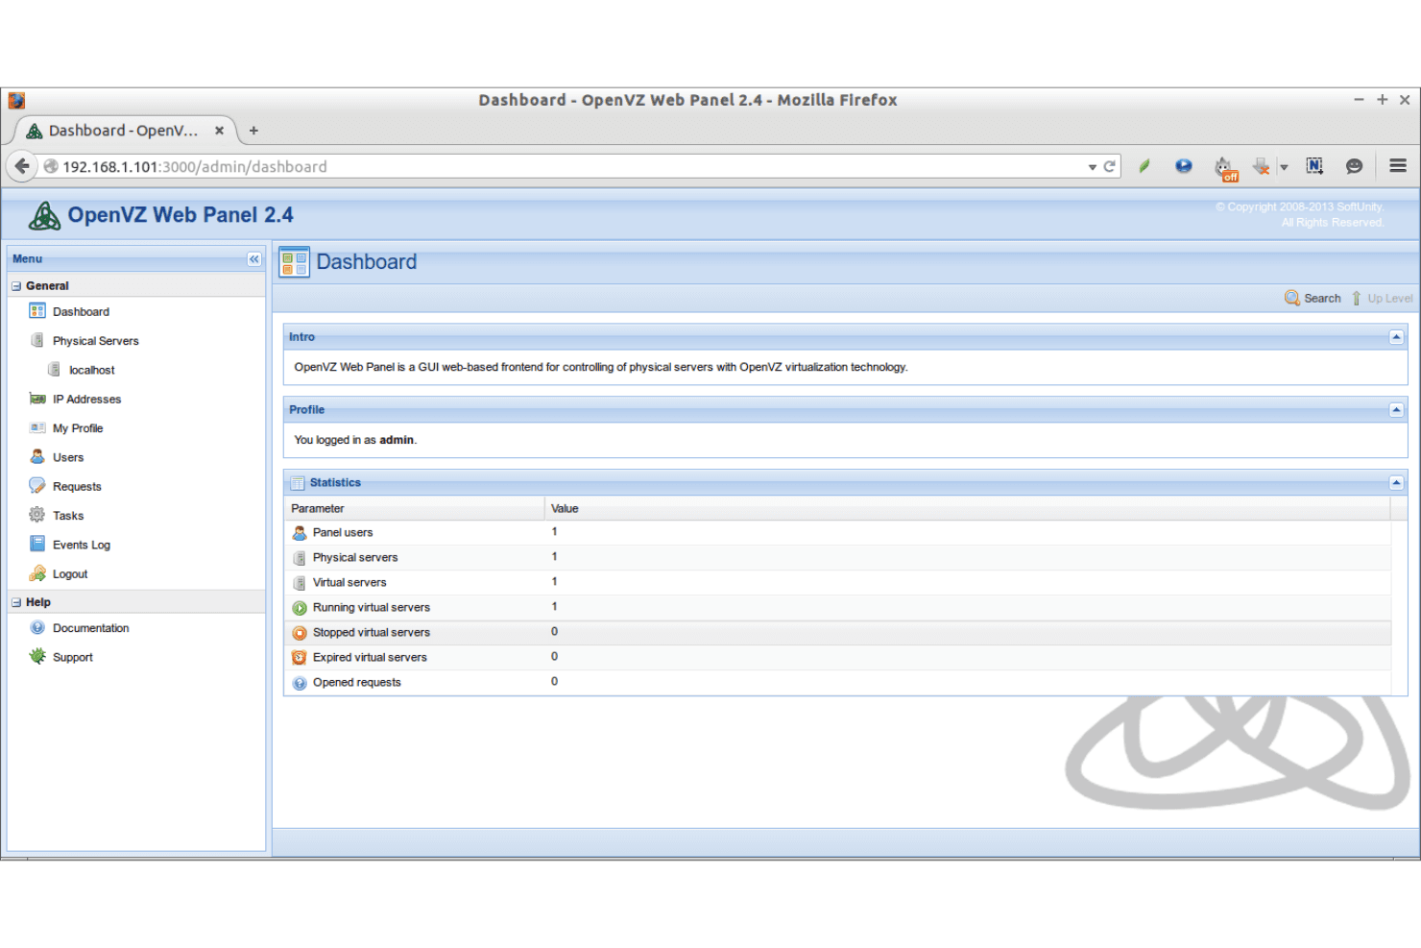1421x948 pixels.
Task: Click the Logout link in the sidebar
Action: (x=70, y=574)
